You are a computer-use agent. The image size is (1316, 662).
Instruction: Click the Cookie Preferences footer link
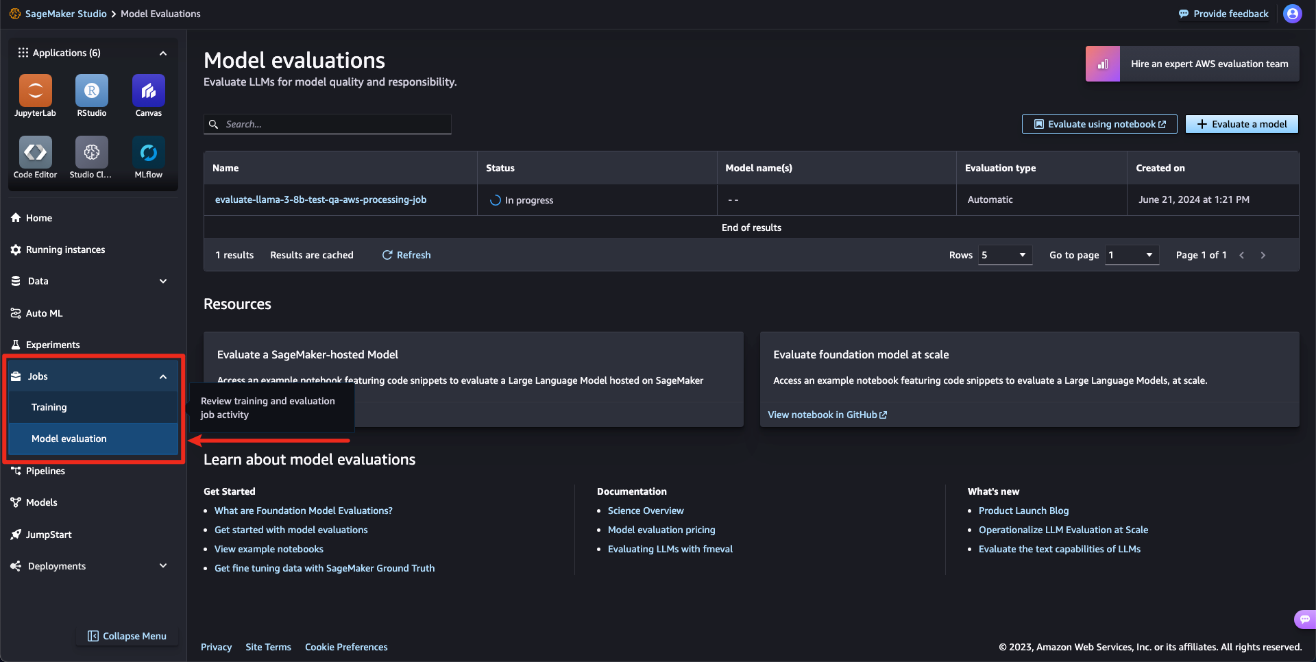point(346,647)
